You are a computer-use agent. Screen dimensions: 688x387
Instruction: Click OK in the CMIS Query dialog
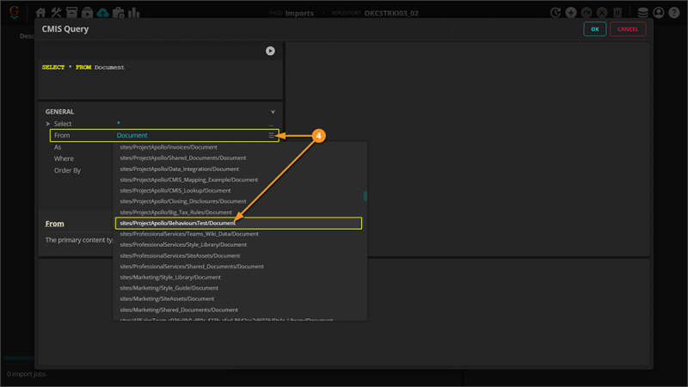click(x=594, y=29)
